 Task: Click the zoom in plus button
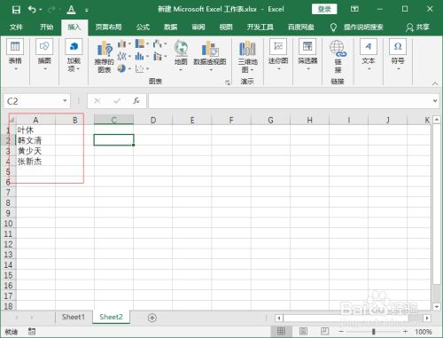point(405,332)
